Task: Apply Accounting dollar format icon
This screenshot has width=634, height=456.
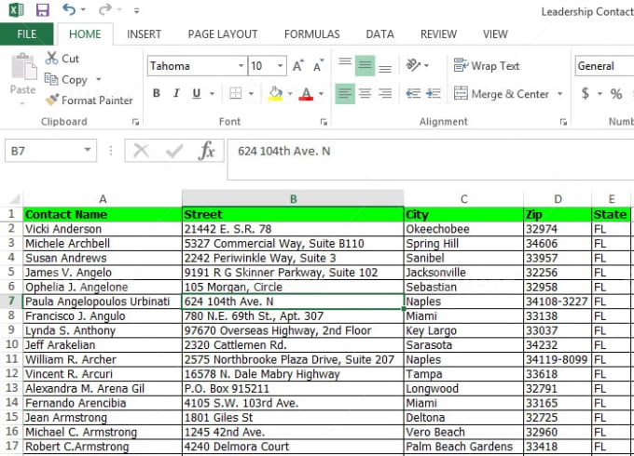Action: pyautogui.click(x=586, y=94)
